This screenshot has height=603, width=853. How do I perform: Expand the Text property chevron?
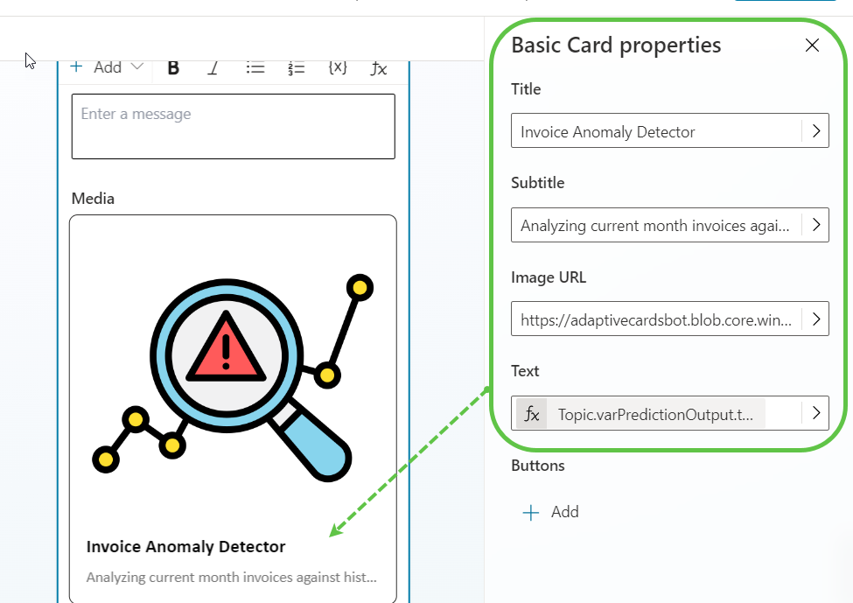click(x=815, y=413)
